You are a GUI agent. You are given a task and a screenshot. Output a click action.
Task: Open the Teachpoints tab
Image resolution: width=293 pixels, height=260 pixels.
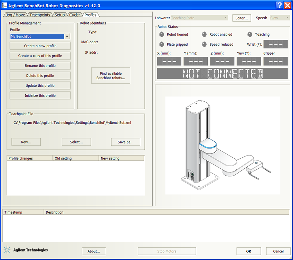pos(40,15)
